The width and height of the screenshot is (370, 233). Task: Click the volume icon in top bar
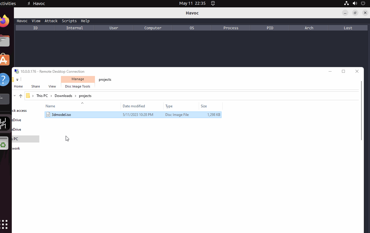point(355,3)
